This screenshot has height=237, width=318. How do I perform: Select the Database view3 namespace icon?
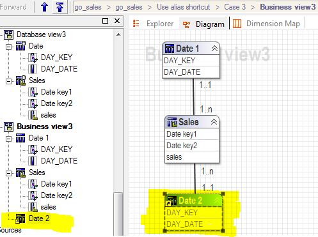click(x=9, y=34)
